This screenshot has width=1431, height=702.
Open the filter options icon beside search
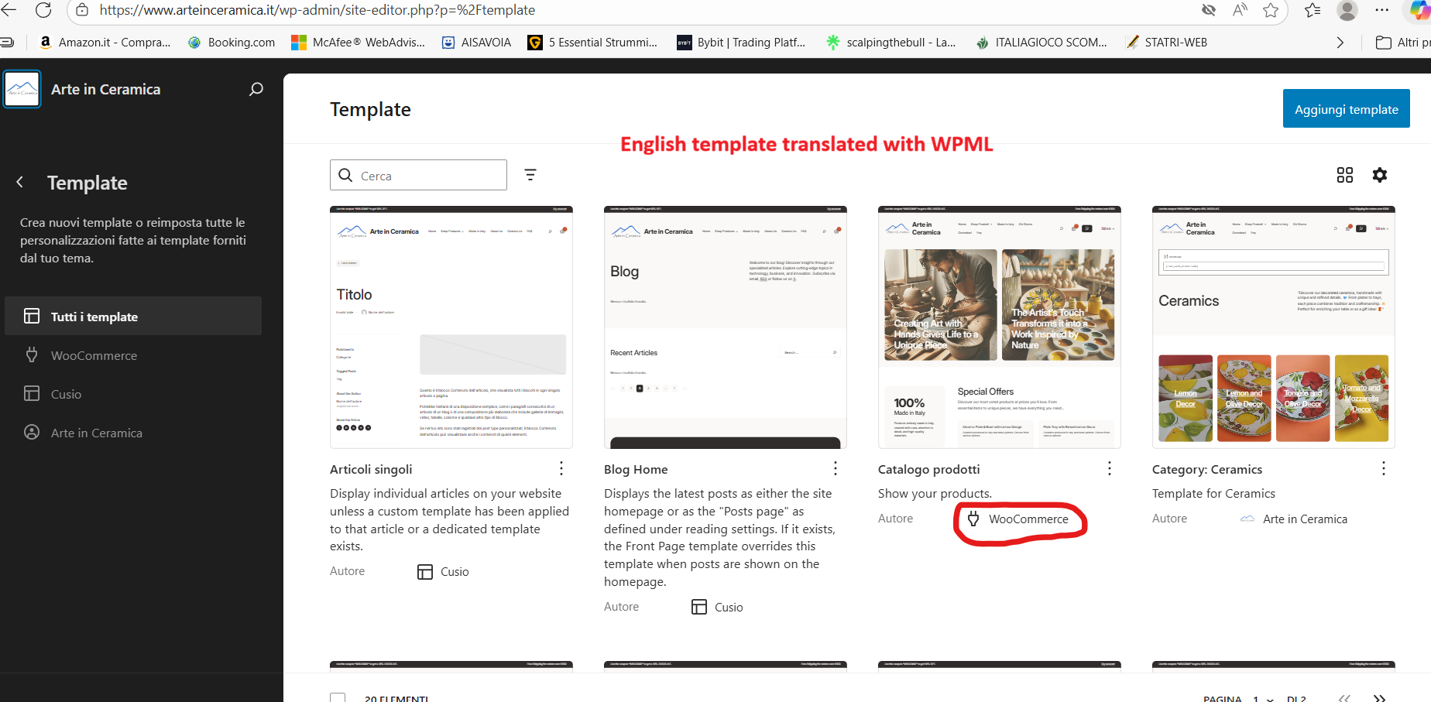530,175
